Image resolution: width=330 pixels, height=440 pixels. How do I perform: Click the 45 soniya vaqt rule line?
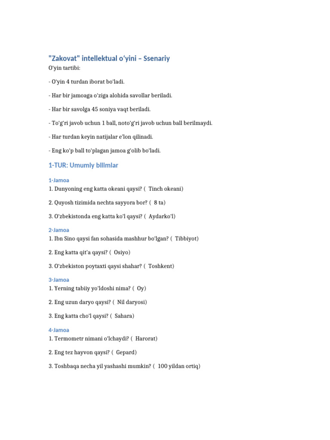click(x=99, y=109)
